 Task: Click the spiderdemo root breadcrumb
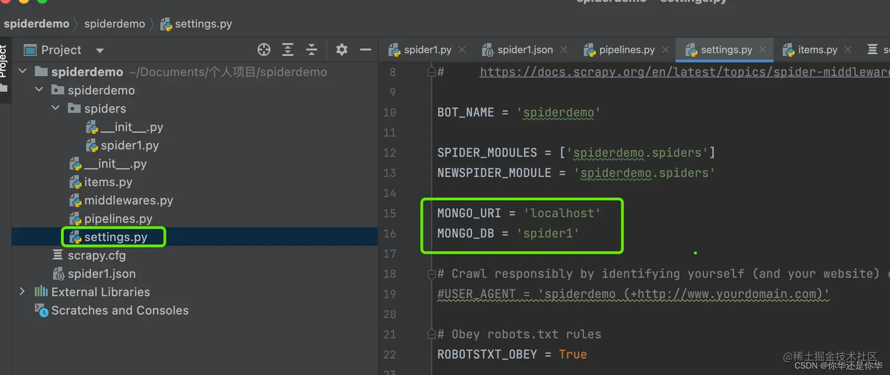[x=36, y=24]
